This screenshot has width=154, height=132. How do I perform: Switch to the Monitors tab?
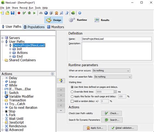point(56,27)
